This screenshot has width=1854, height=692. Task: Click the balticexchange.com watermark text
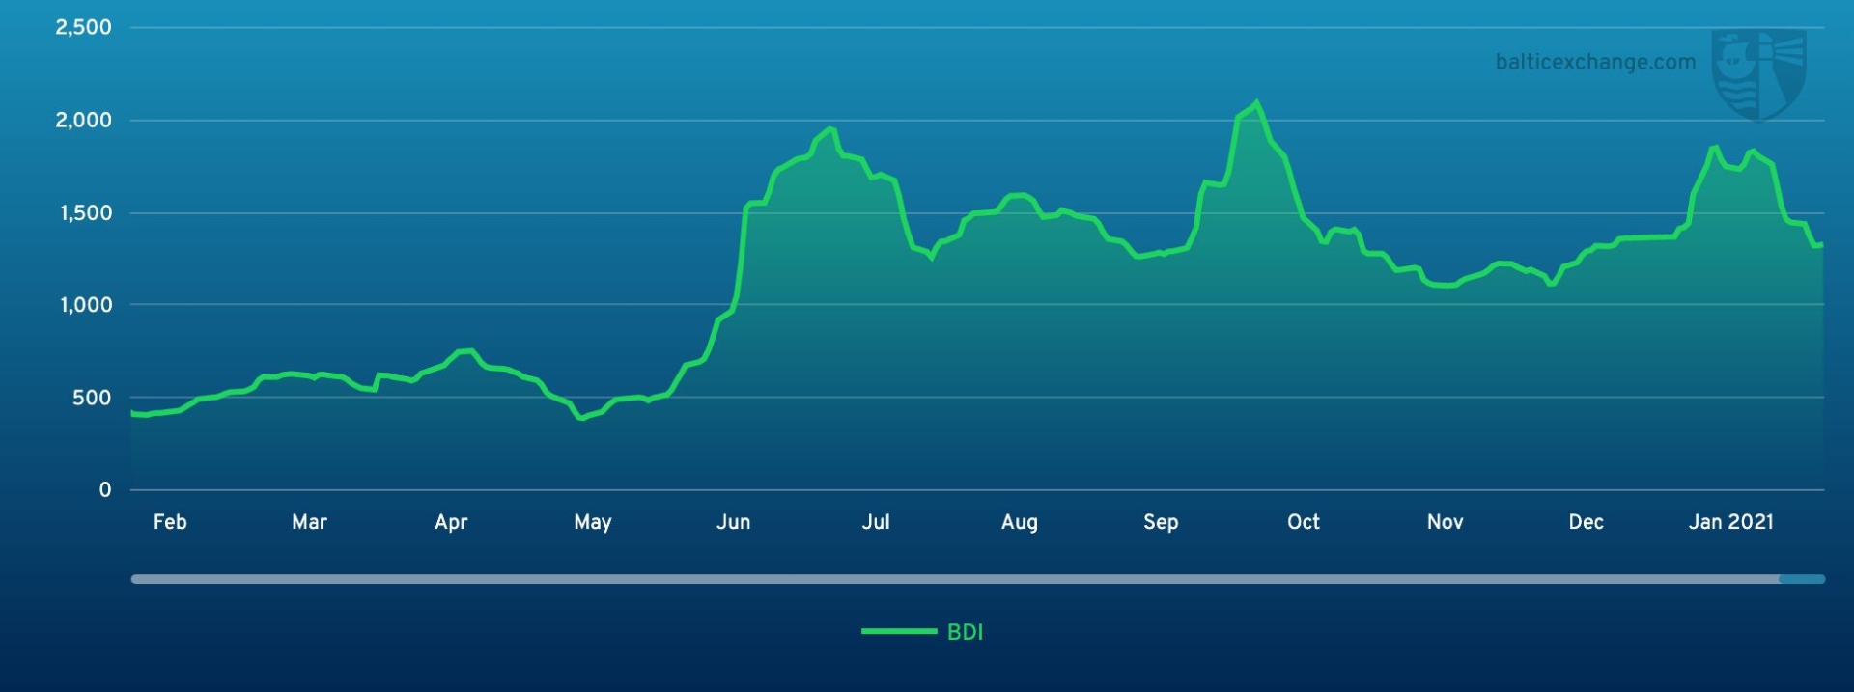pyautogui.click(x=1595, y=63)
